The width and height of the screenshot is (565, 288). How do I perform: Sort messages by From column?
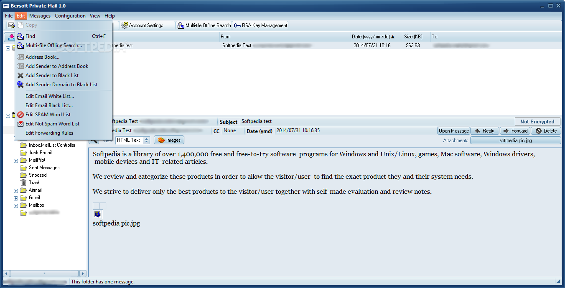[285, 37]
